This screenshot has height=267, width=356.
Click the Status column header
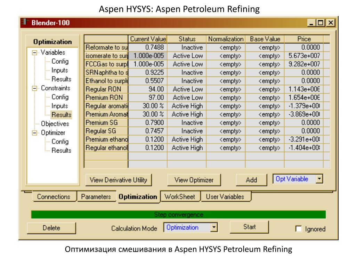coord(187,39)
